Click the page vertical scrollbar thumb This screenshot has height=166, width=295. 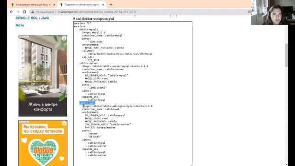pos(286,55)
